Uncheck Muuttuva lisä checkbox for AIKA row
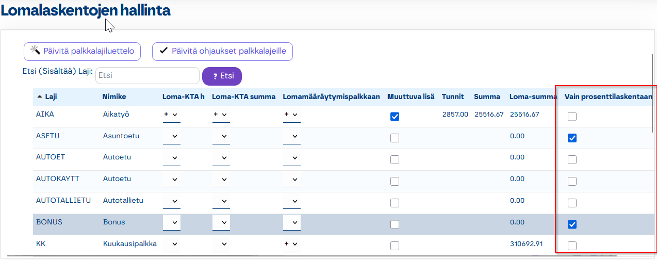Viewport: 657px width, 260px height. [x=395, y=117]
